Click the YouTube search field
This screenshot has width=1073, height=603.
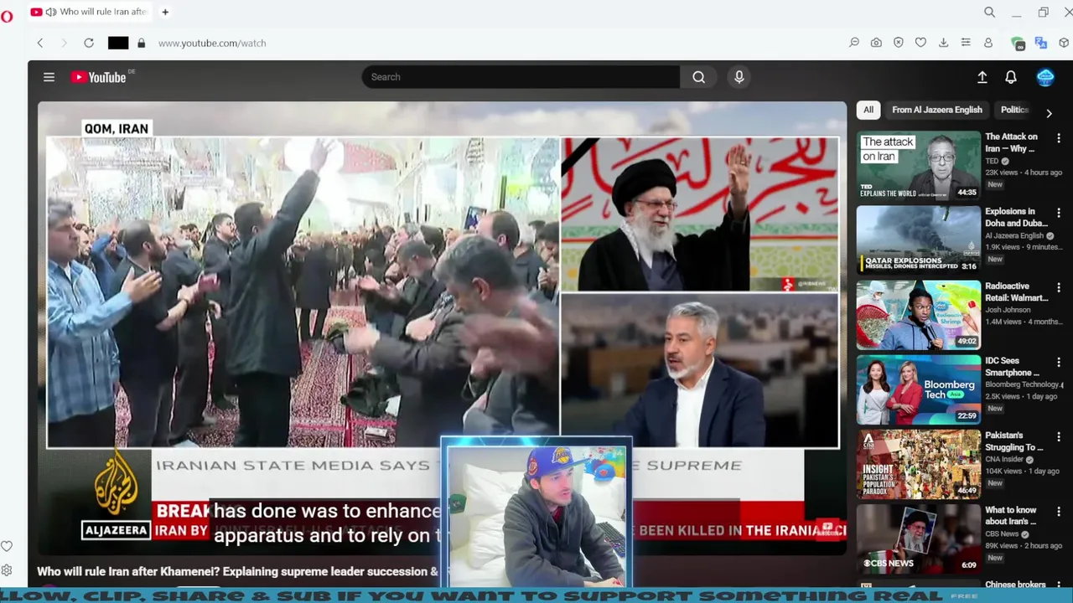click(x=521, y=77)
